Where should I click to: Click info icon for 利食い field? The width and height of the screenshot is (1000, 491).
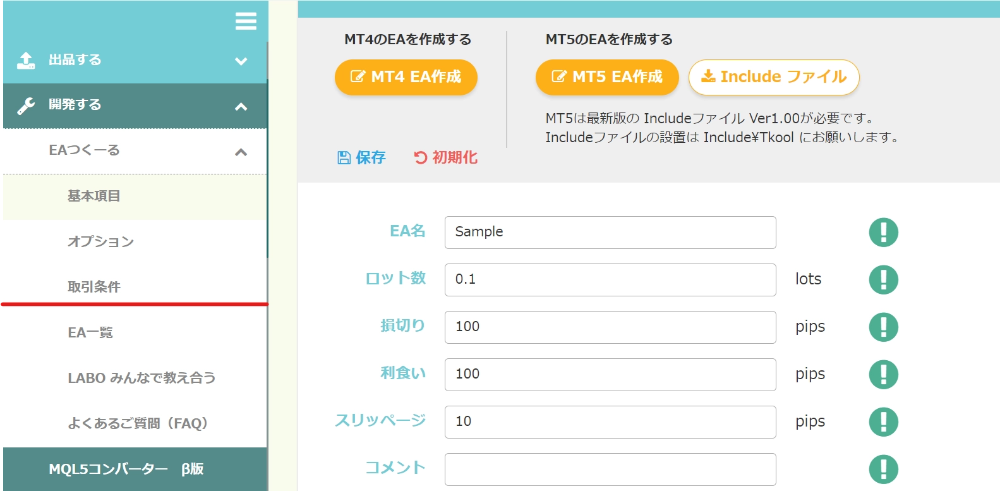click(883, 374)
